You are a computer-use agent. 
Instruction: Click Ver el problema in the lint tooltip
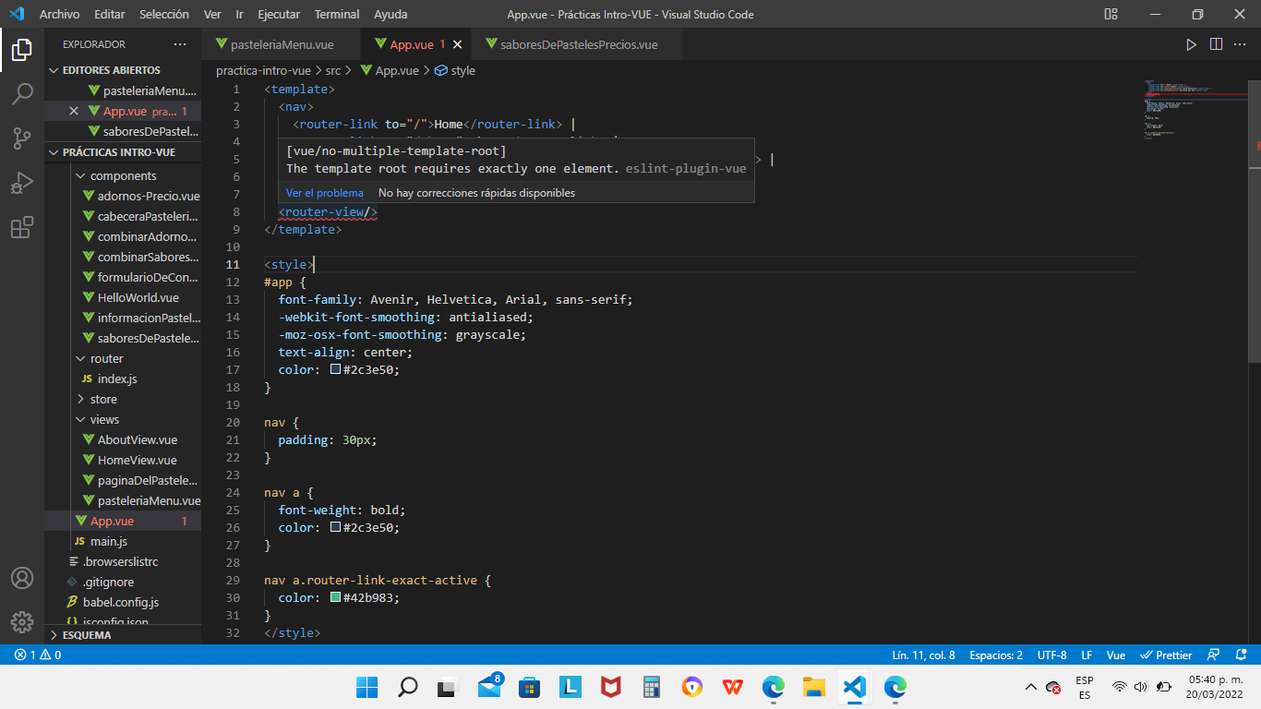pos(324,192)
